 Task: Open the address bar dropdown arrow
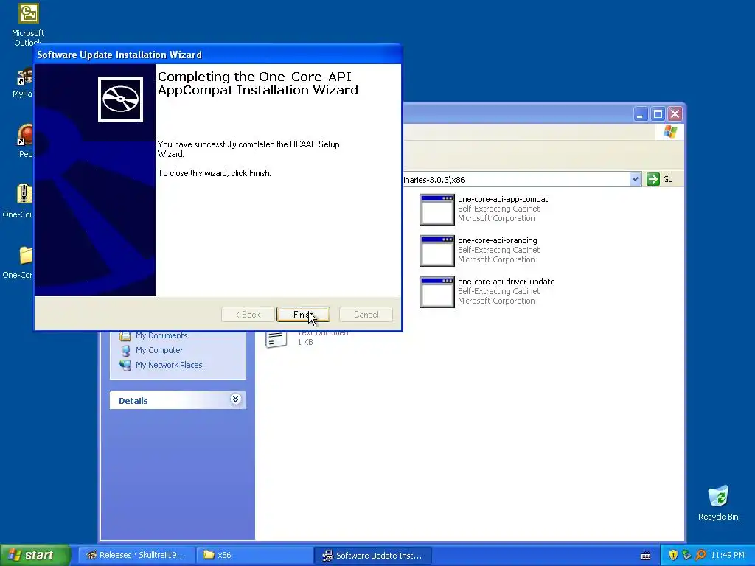(x=635, y=179)
